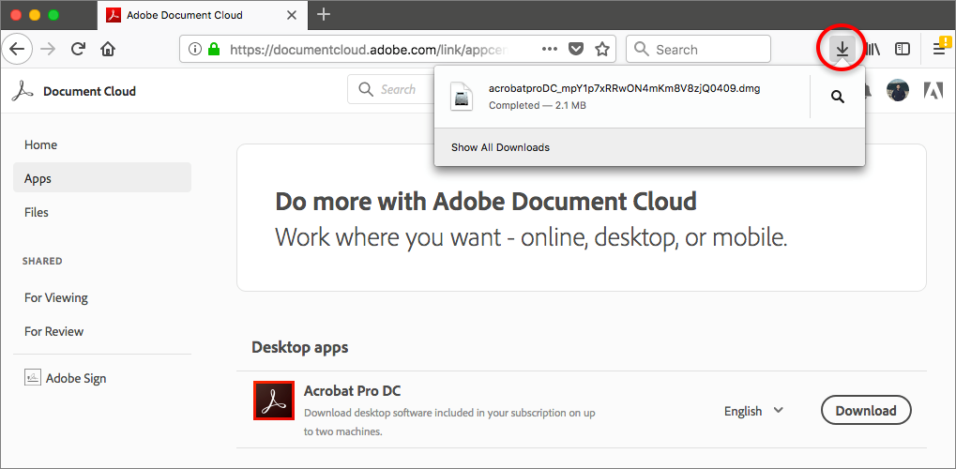Save page to Pocket icon

tap(576, 50)
